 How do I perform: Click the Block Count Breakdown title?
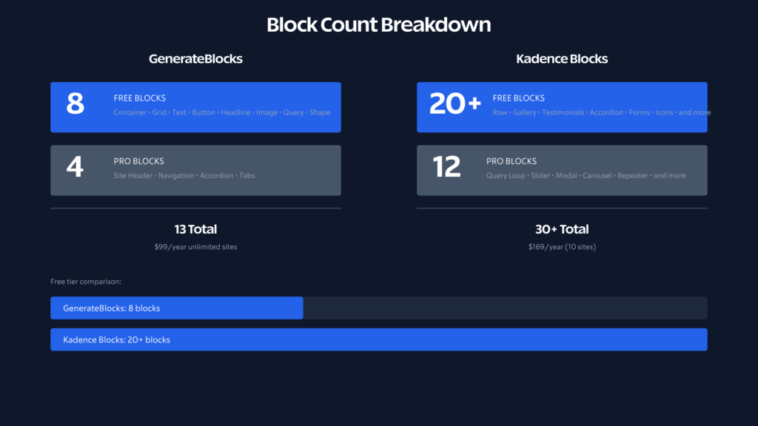(x=378, y=25)
